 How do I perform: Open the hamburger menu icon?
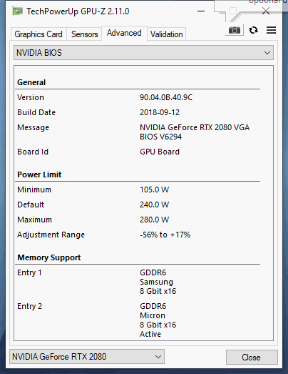pyautogui.click(x=271, y=30)
